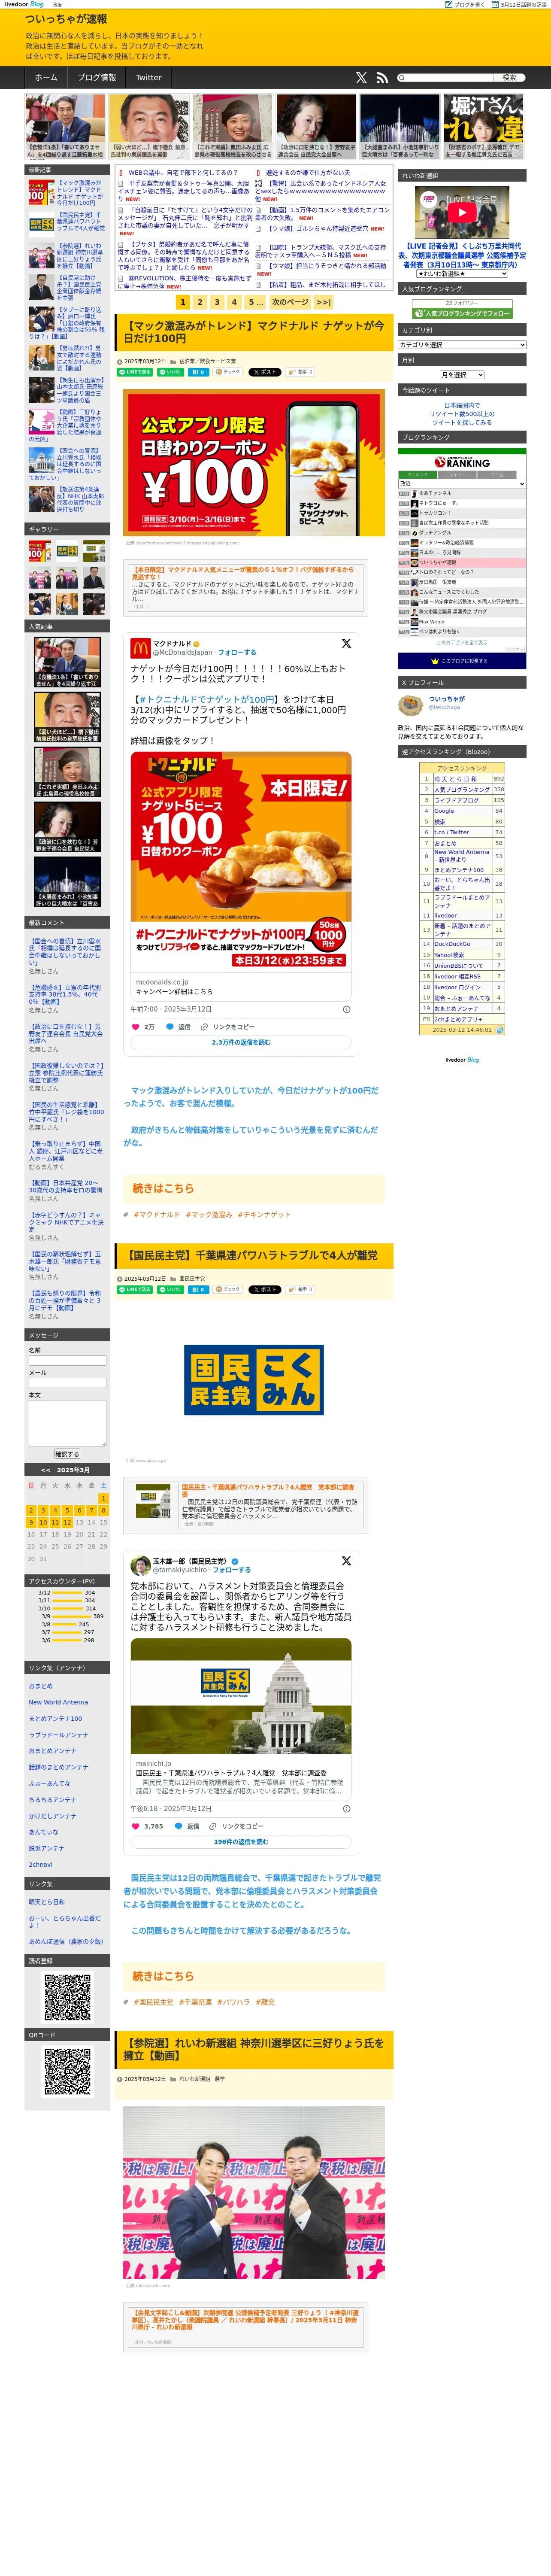Screen dimensions: 551x2576
Task: Open ranking entry ダッチアングル
Action: pyautogui.click(x=435, y=532)
